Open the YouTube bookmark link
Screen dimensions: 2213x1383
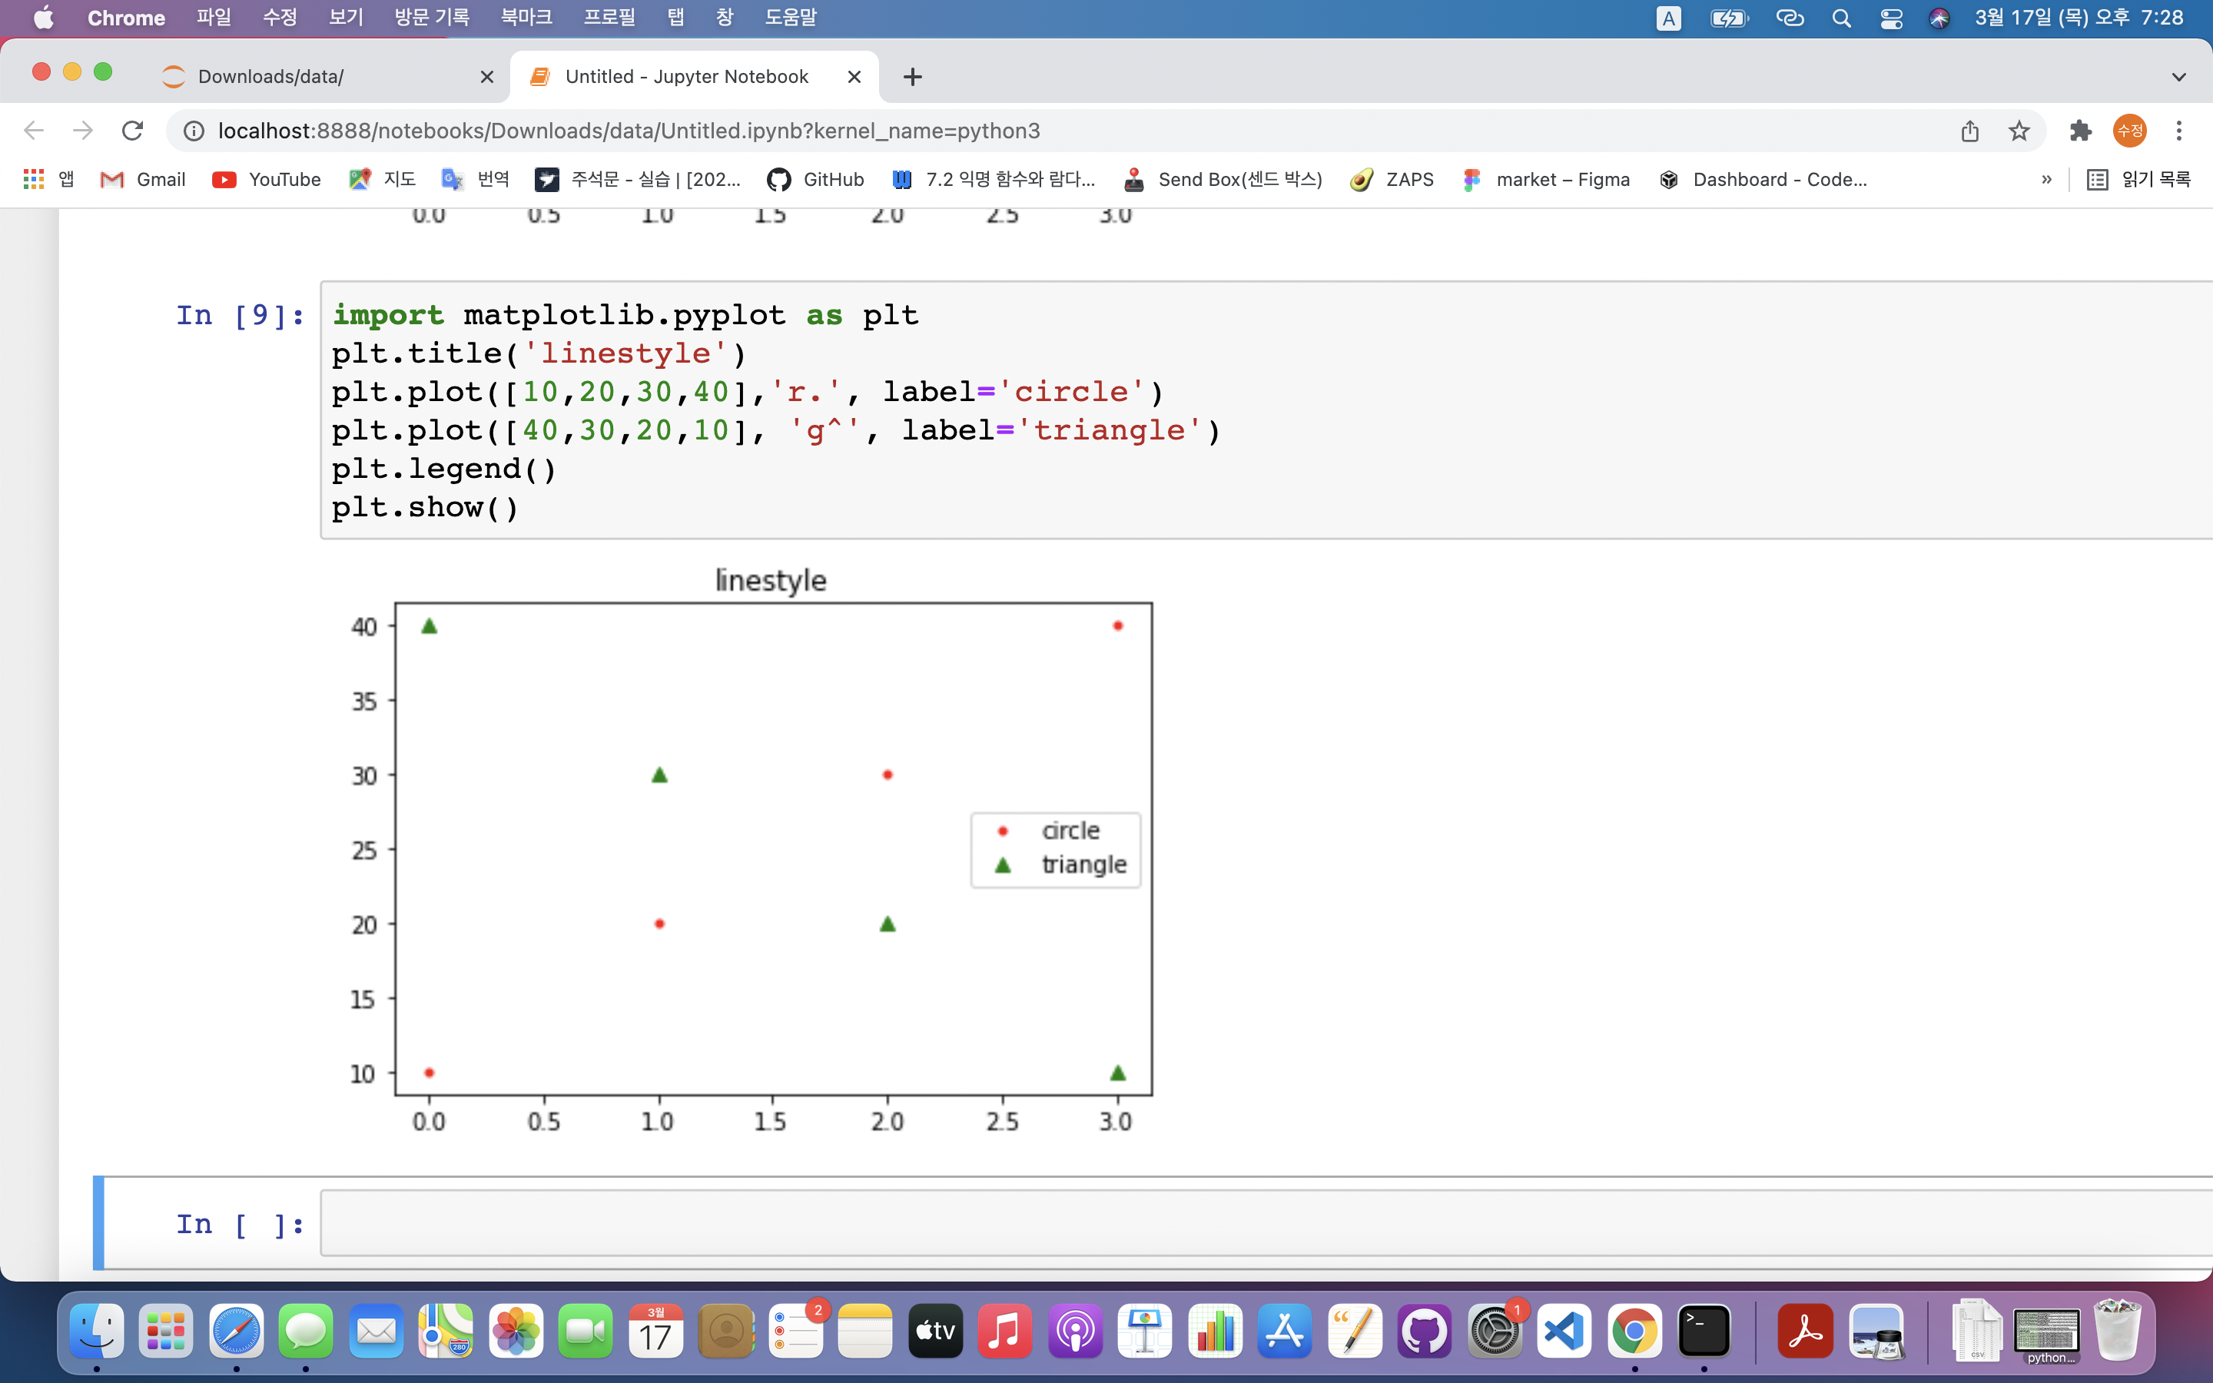266,179
